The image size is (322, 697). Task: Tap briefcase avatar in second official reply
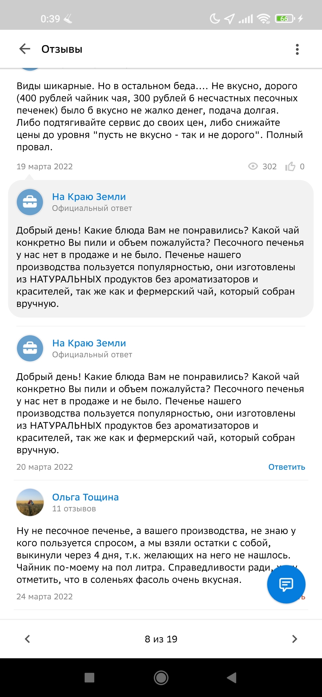coord(30,348)
